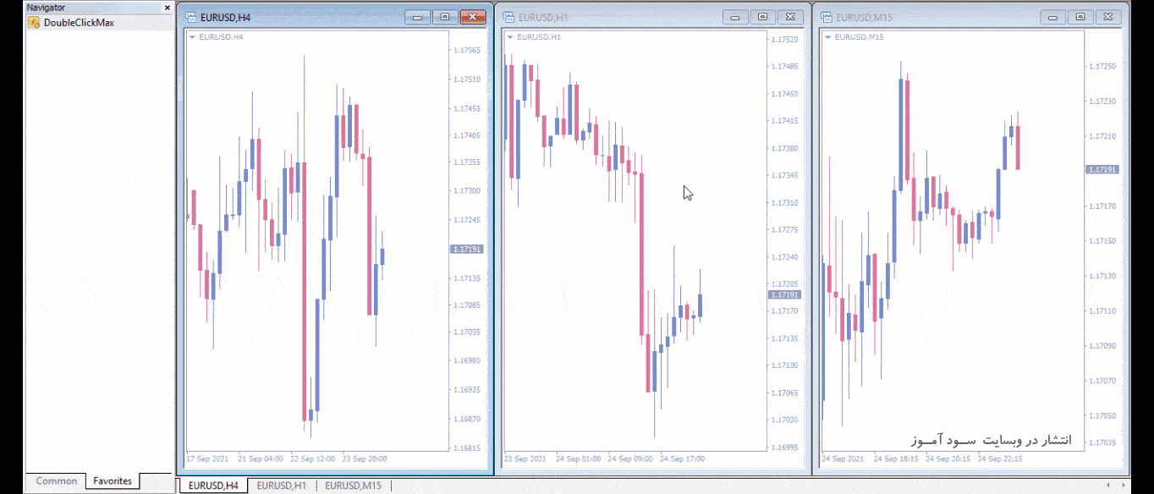
Task: Click the 1.17191 price marker in H1 chart
Action: [x=784, y=294]
